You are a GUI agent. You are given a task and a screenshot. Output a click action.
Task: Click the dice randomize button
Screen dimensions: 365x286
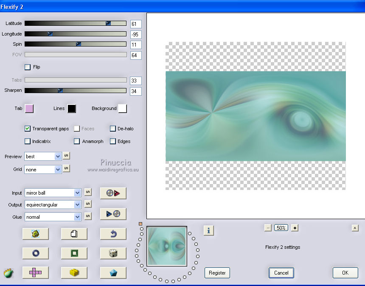[x=113, y=253]
